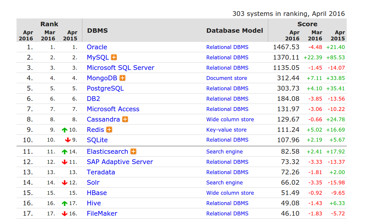Click MongoDB's score 312.44
The image size is (365, 221).
pyautogui.click(x=288, y=78)
